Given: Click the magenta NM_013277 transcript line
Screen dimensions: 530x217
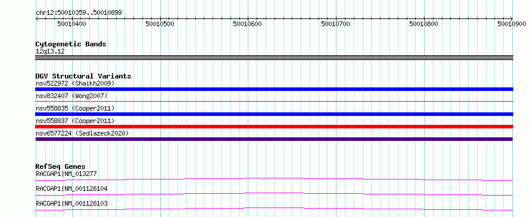Looking at the screenshot, I should point(274,179).
